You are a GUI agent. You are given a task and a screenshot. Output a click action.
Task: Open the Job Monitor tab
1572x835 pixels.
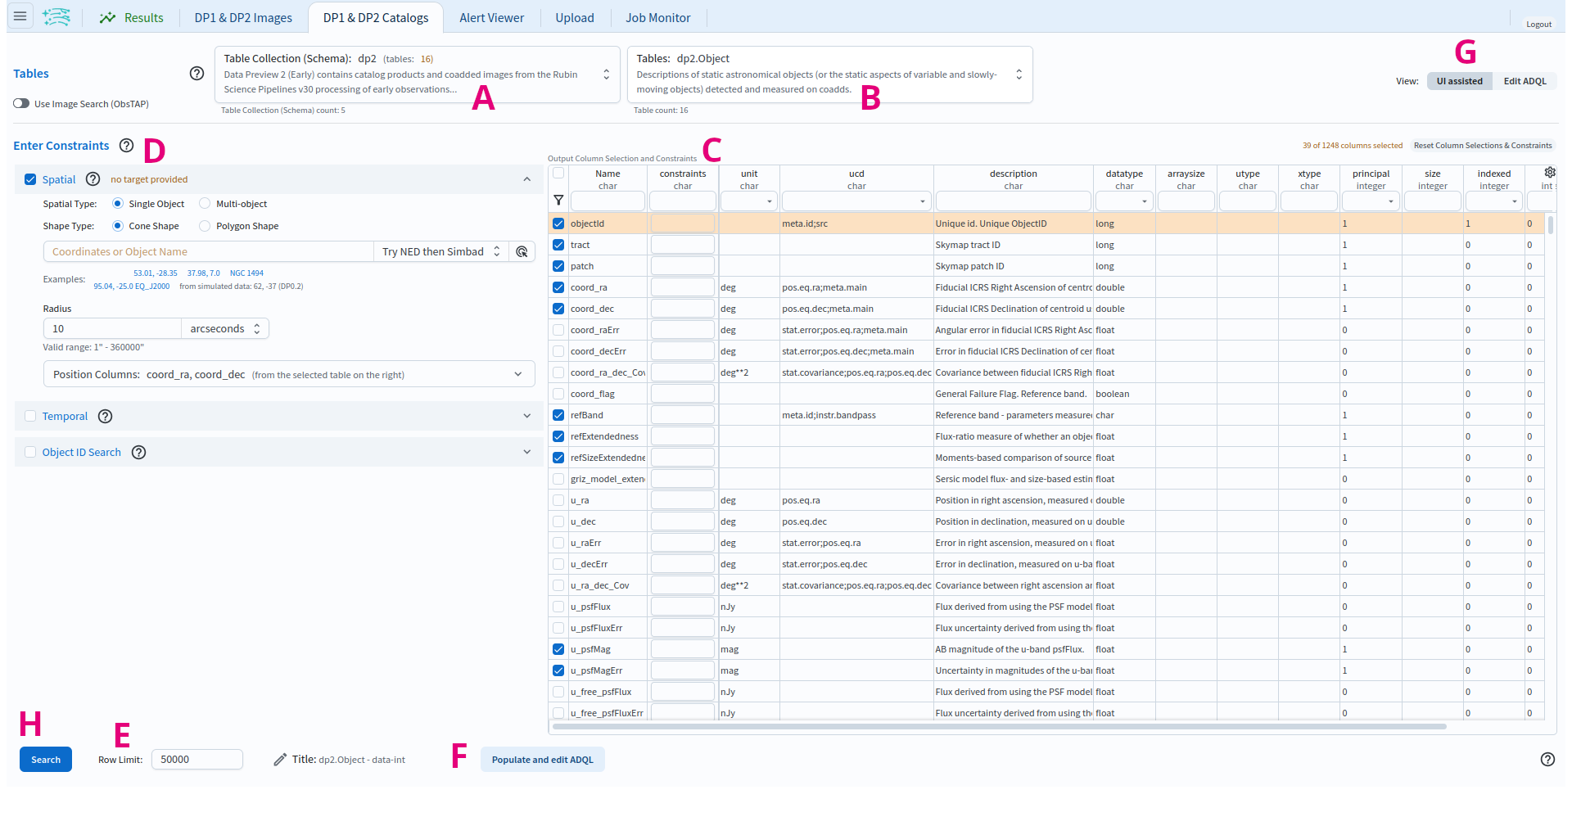658,17
